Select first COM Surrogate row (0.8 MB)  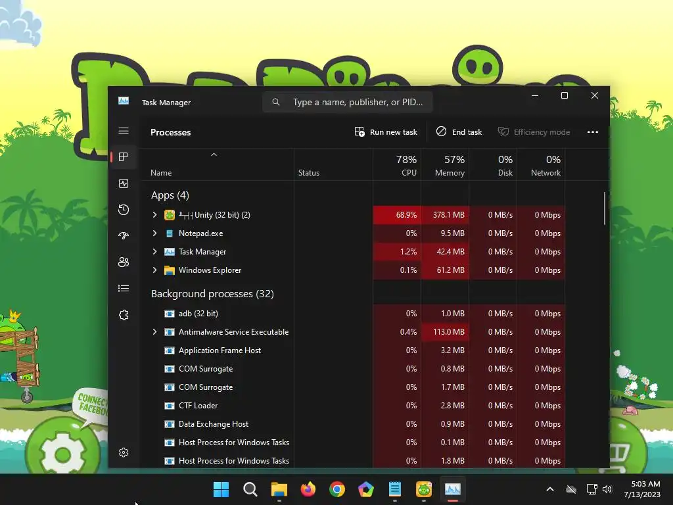click(x=353, y=369)
